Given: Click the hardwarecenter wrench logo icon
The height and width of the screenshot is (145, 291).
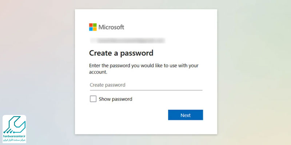Looking at the screenshot, I should (15, 125).
